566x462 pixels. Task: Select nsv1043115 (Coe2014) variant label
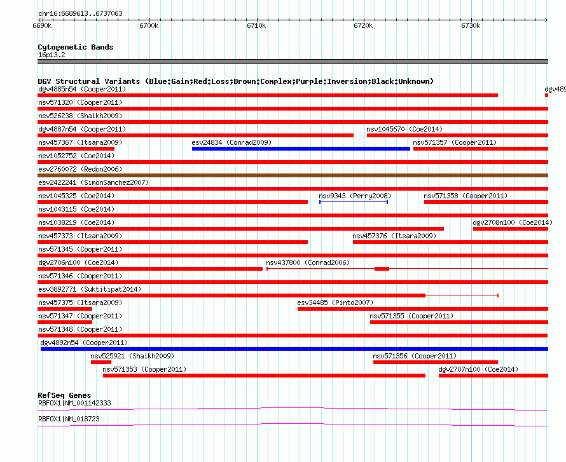(x=76, y=209)
